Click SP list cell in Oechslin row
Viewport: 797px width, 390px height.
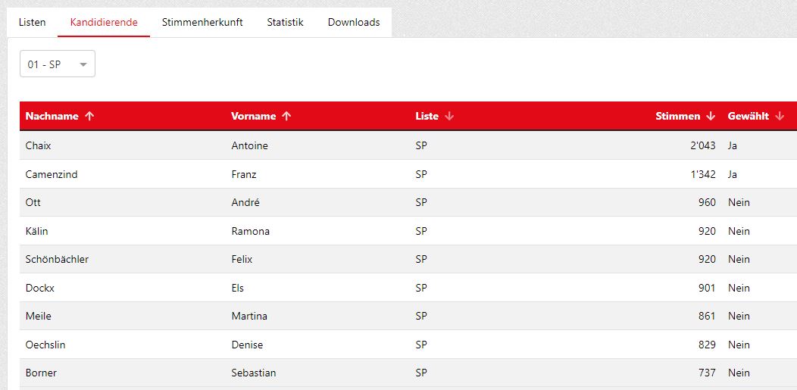pos(421,345)
